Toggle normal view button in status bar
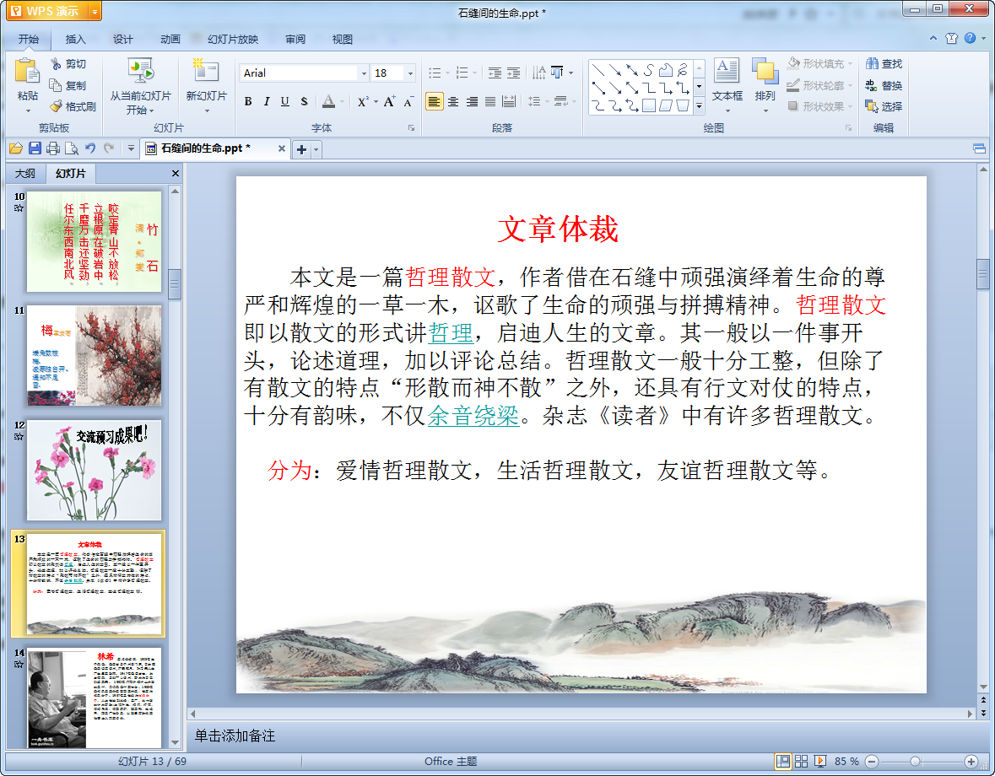Viewport: 995px width, 776px height. [x=783, y=761]
